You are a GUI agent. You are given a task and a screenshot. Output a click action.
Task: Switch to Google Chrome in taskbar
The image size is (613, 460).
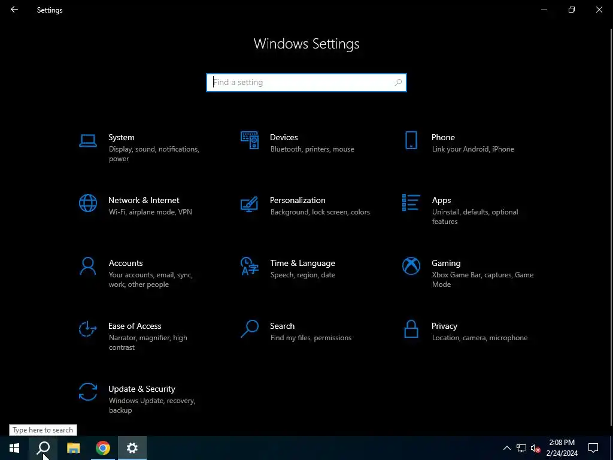click(102, 448)
